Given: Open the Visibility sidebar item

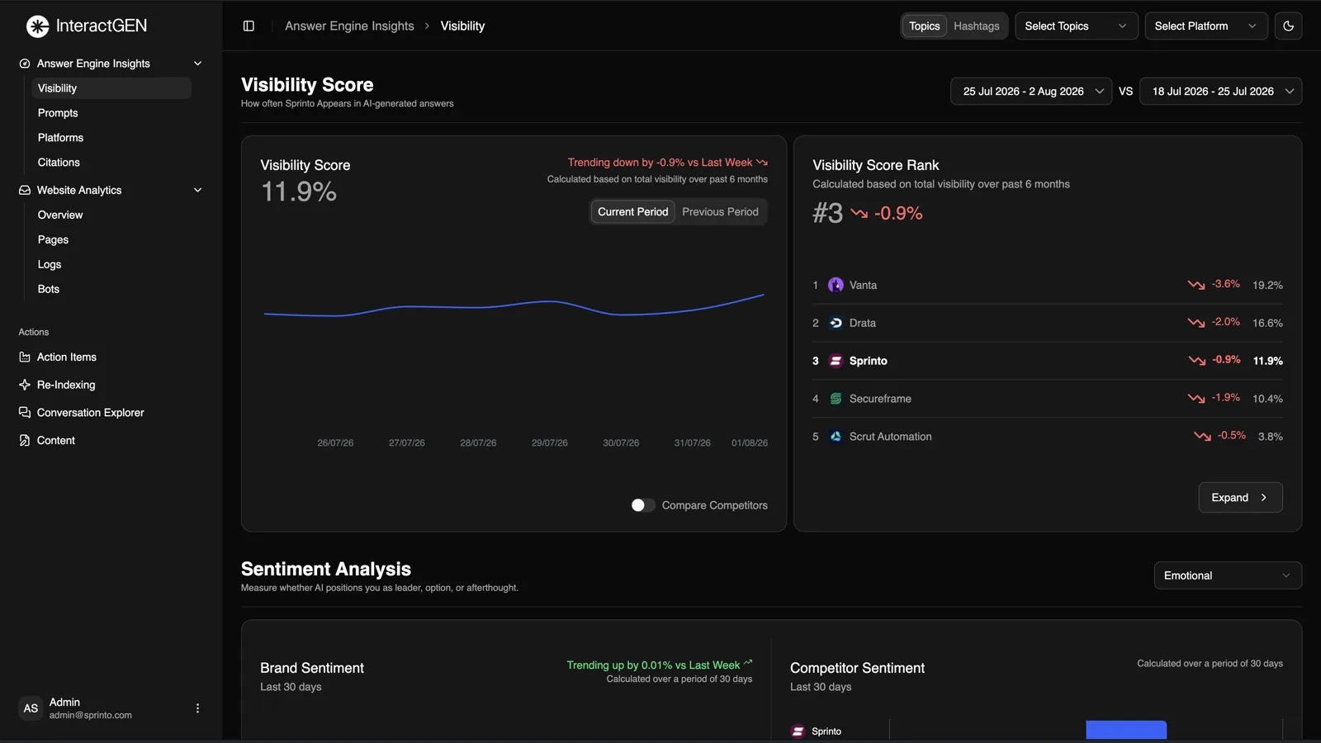Looking at the screenshot, I should click(x=111, y=88).
